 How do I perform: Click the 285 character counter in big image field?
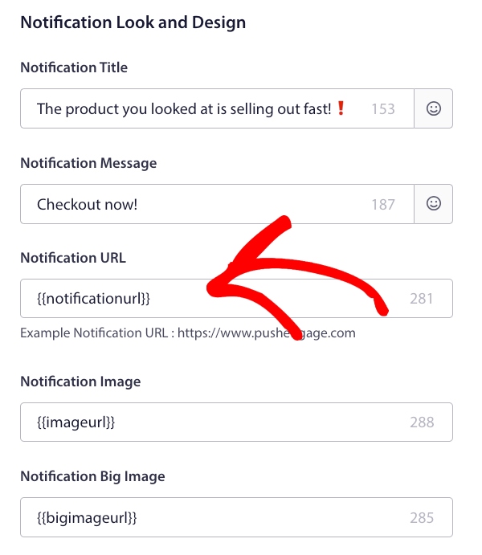[x=422, y=517]
